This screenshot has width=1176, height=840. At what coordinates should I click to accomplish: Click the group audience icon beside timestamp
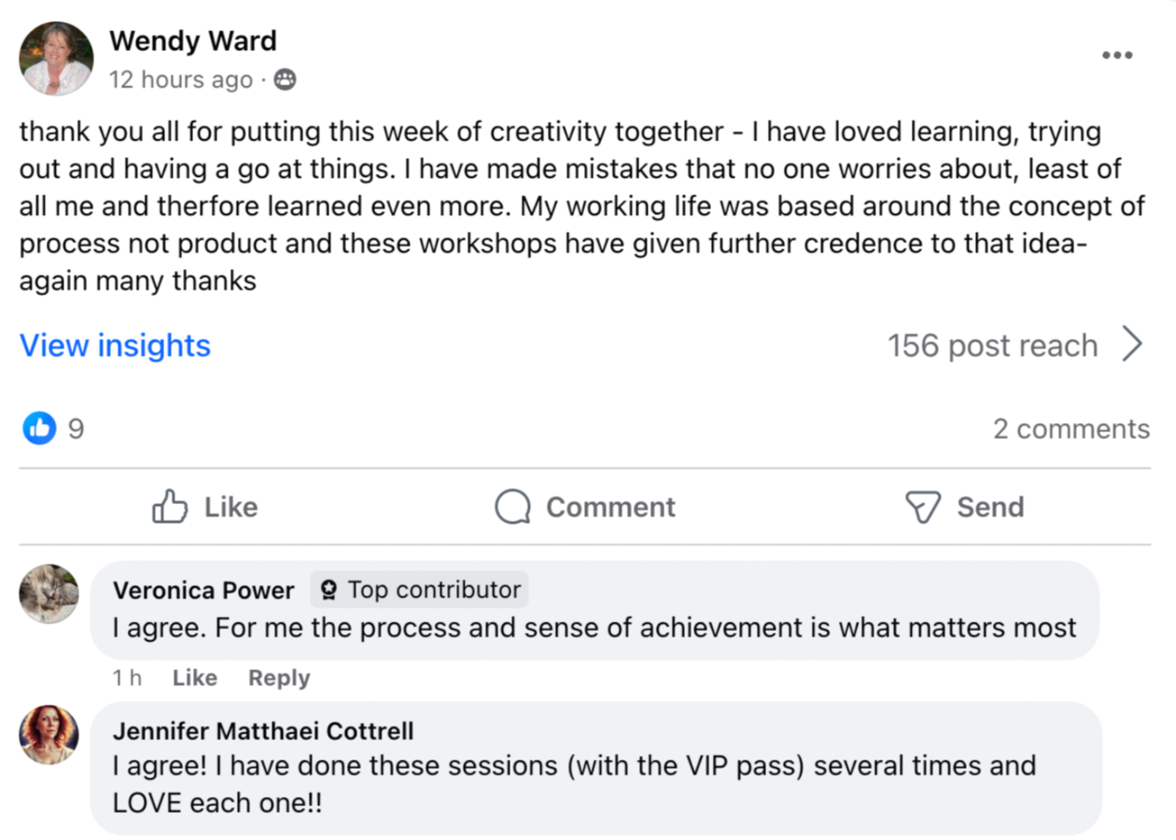tap(285, 80)
